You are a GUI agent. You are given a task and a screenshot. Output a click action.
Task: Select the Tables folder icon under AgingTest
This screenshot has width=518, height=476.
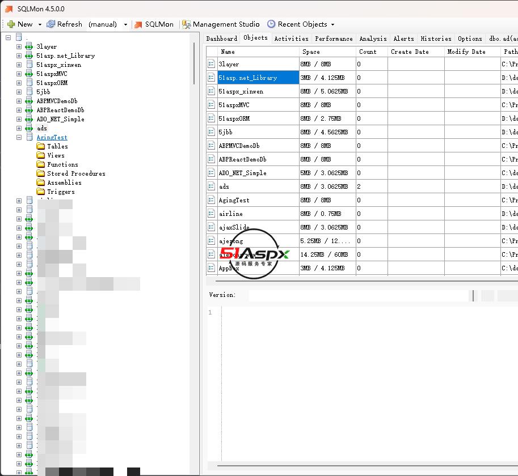tap(41, 146)
